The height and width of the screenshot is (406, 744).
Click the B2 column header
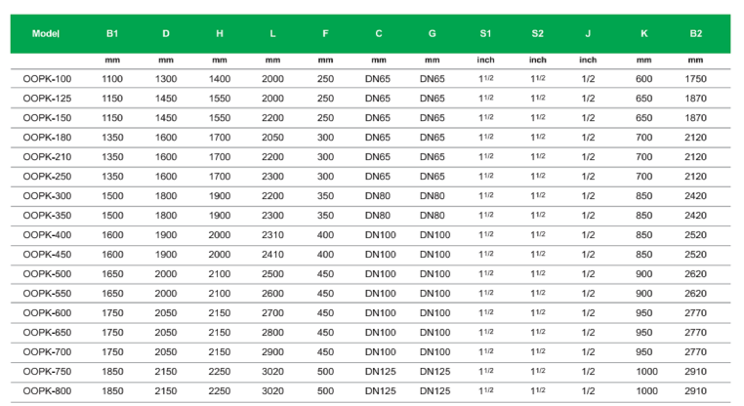point(695,34)
